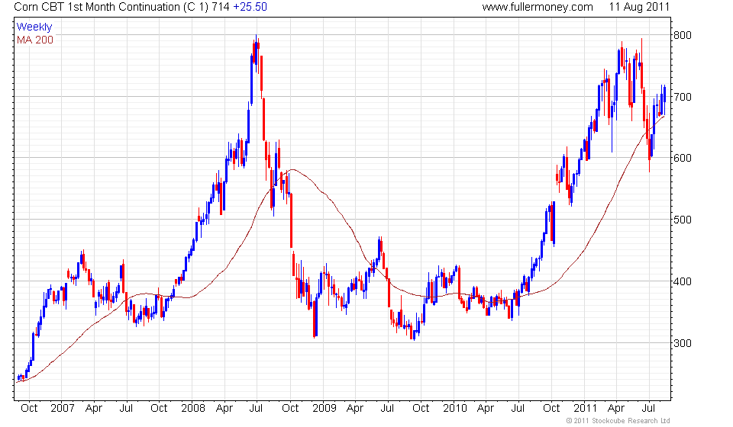Click the 400 price axis label
Image resolution: width=733 pixels, height=427 pixels.
(x=682, y=281)
